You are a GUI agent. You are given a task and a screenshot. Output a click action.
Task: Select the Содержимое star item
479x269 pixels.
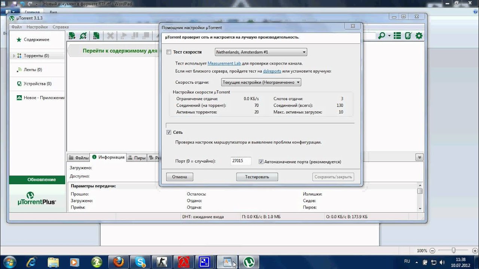pos(37,40)
